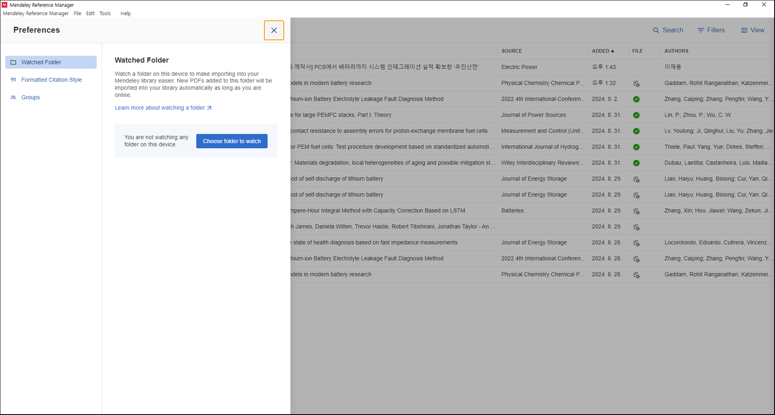Click the green file check for 2024. 9. 2. row

click(x=636, y=99)
